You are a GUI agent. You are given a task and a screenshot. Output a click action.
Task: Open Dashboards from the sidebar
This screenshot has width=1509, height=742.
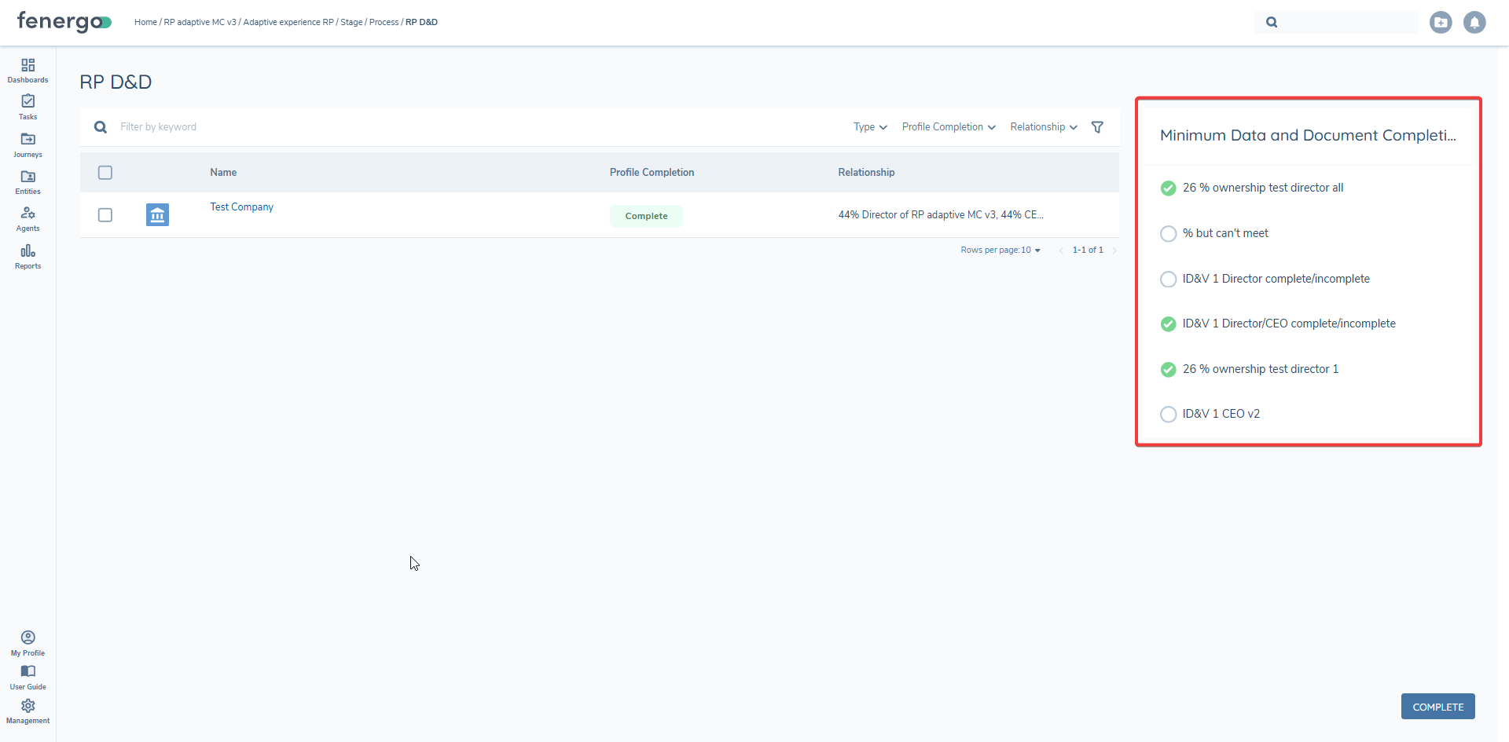28,70
